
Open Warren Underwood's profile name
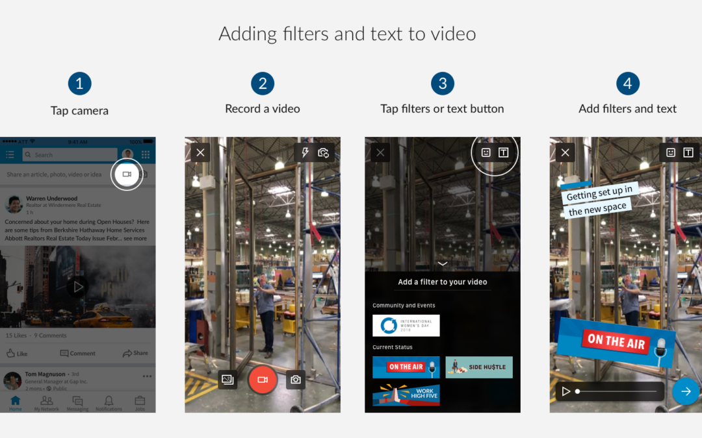pyautogui.click(x=51, y=198)
